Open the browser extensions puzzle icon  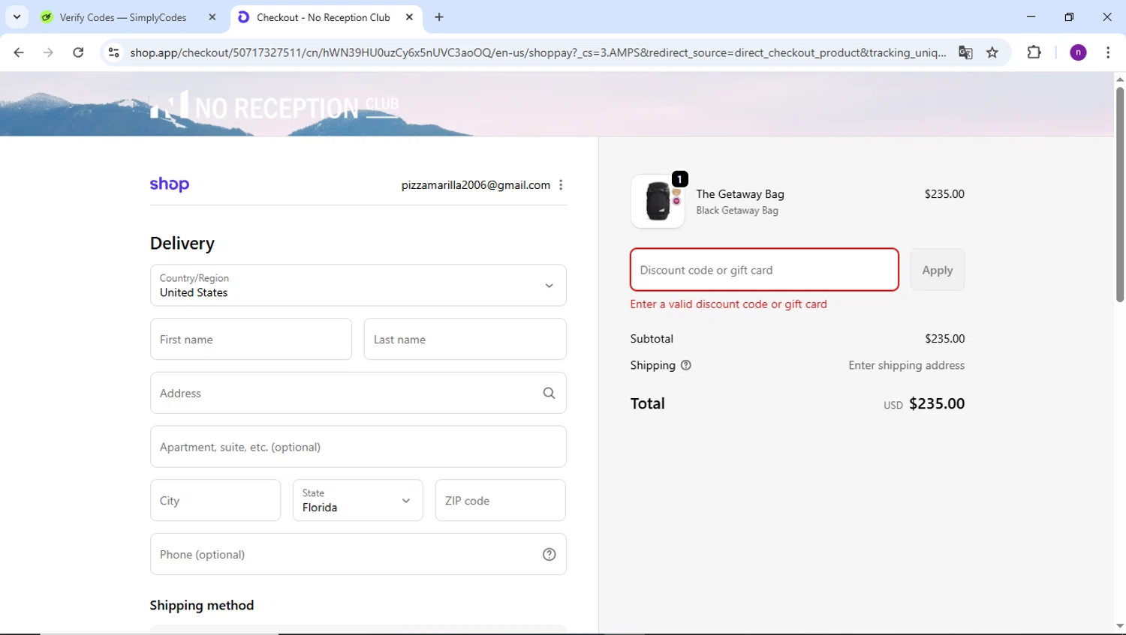[1034, 52]
